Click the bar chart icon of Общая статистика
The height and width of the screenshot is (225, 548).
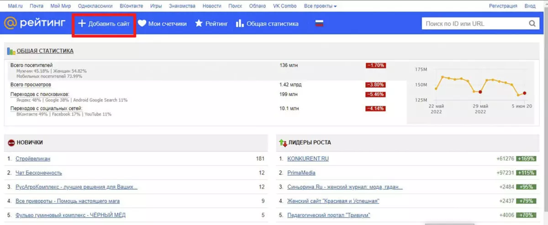(240, 23)
